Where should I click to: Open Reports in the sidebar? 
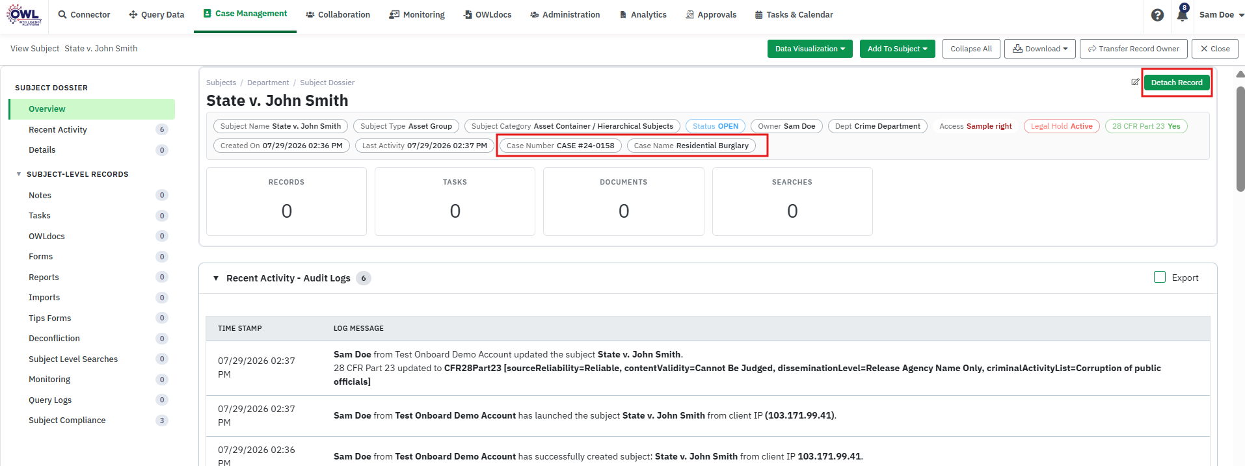tap(92, 277)
